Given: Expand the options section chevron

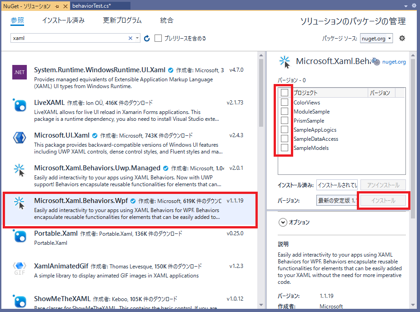Looking at the screenshot, I should [283, 223].
